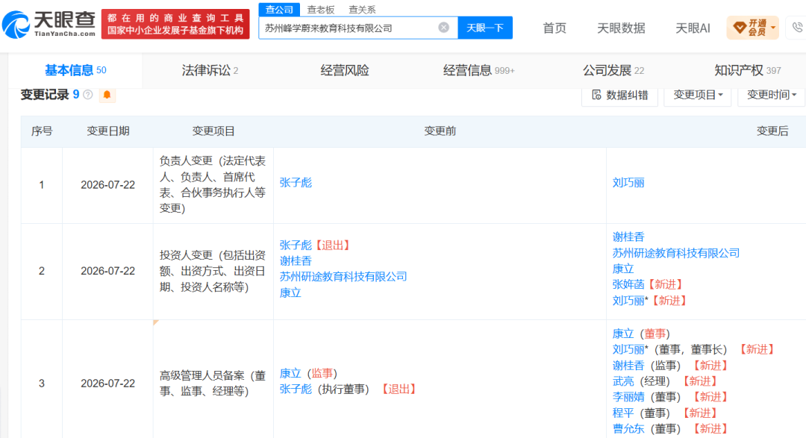Viewport: 806px width, 438px height.
Task: Click the 变更记录 section heading
Action: (x=45, y=95)
